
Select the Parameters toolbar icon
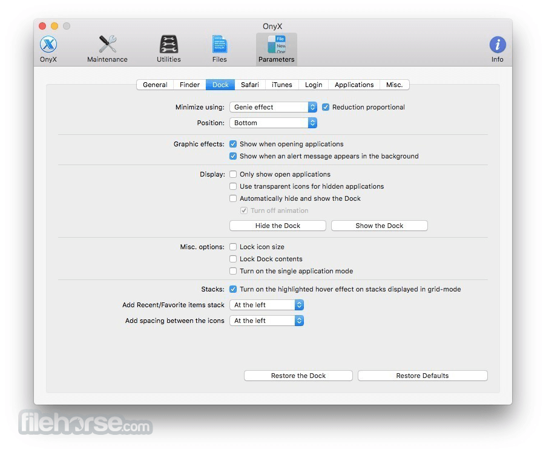point(276,49)
